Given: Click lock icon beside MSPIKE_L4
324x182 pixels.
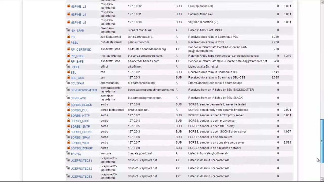Looking at the screenshot, I should point(68,14).
